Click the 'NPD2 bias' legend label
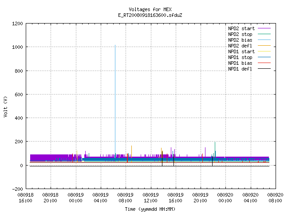Screen dimensions: 284x213 [240, 40]
